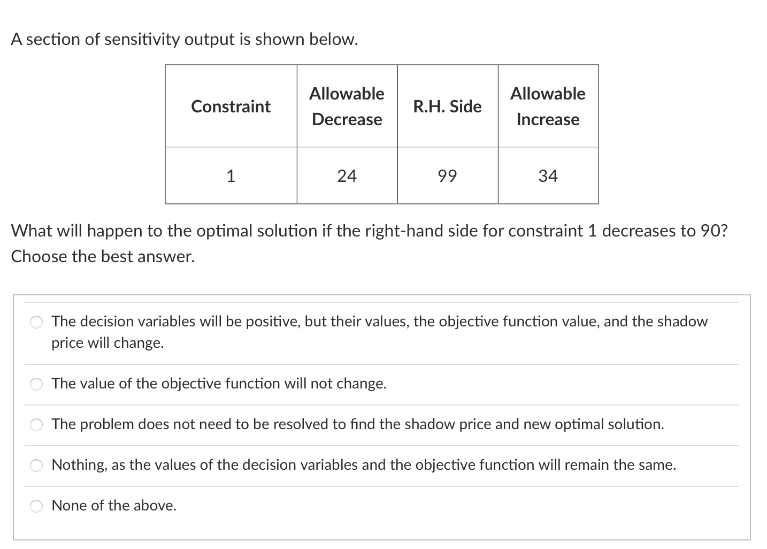
Task: Click the table cell showing 99
Action: [x=447, y=176]
